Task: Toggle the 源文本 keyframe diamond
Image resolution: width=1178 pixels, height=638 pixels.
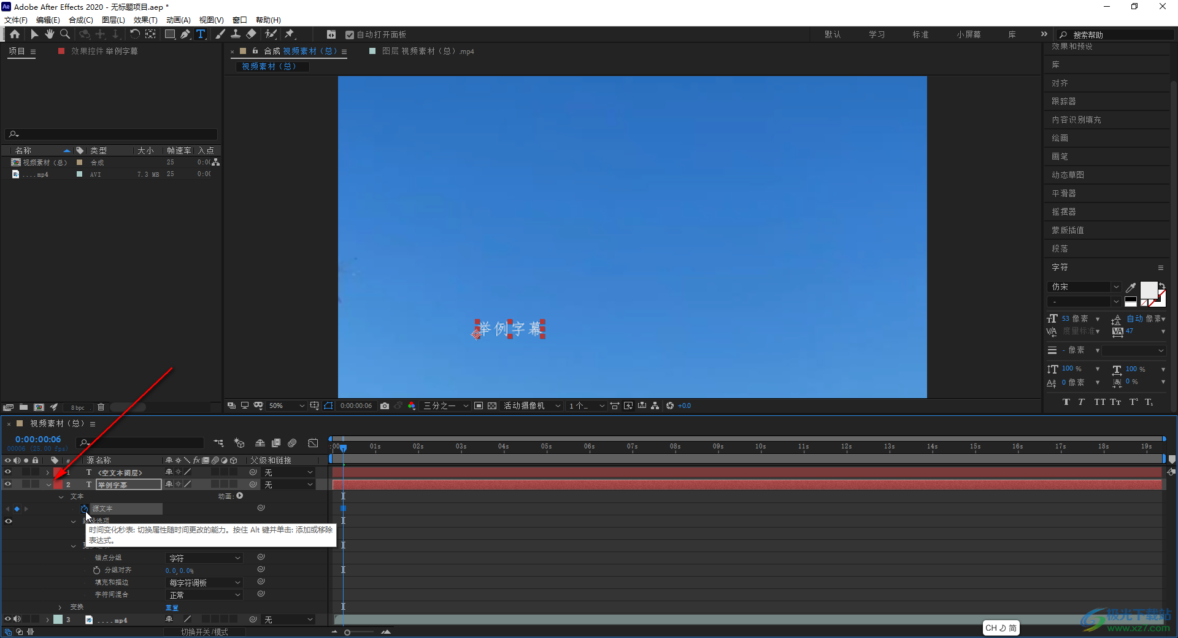Action: click(x=17, y=509)
